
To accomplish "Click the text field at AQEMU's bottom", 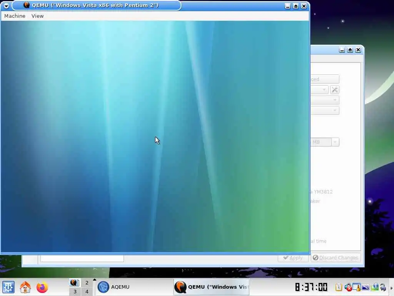I will [82, 258].
